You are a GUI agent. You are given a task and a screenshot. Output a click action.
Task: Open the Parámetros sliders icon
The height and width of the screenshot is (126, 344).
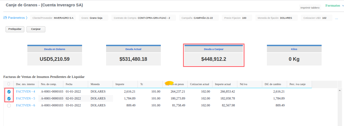tap(5, 18)
